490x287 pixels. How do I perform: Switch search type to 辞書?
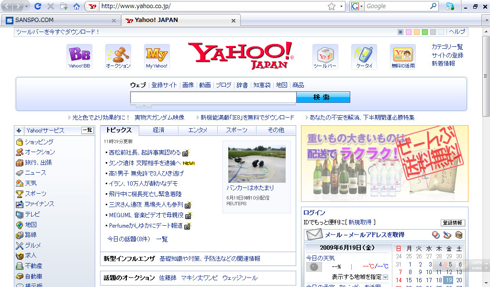(242, 85)
